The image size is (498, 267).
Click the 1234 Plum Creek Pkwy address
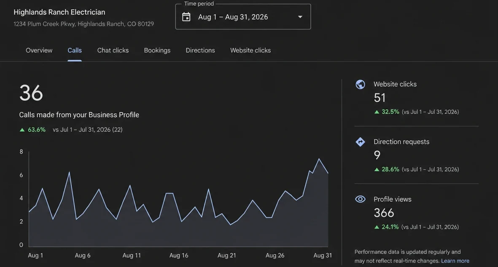coord(83,24)
